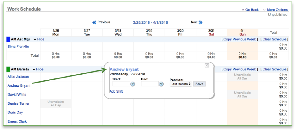Open the Go Back link
Viewport: 296px width, 130px height.
[x=252, y=10]
